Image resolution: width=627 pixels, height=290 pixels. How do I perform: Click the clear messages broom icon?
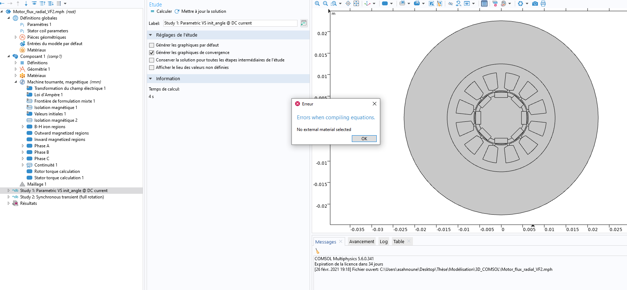point(317,251)
